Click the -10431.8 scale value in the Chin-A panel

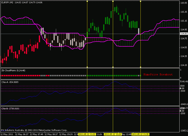tap(184, 104)
